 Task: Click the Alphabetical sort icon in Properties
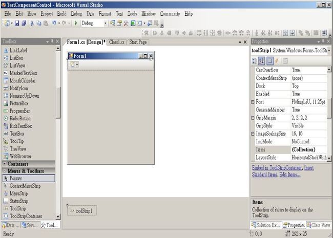coord(261,61)
